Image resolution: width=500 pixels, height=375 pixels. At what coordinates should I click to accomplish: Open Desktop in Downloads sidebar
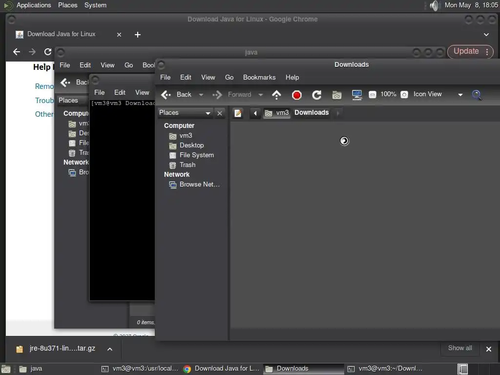[x=191, y=146]
